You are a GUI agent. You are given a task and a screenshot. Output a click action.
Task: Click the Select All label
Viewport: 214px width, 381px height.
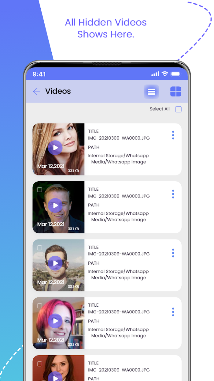pos(160,109)
